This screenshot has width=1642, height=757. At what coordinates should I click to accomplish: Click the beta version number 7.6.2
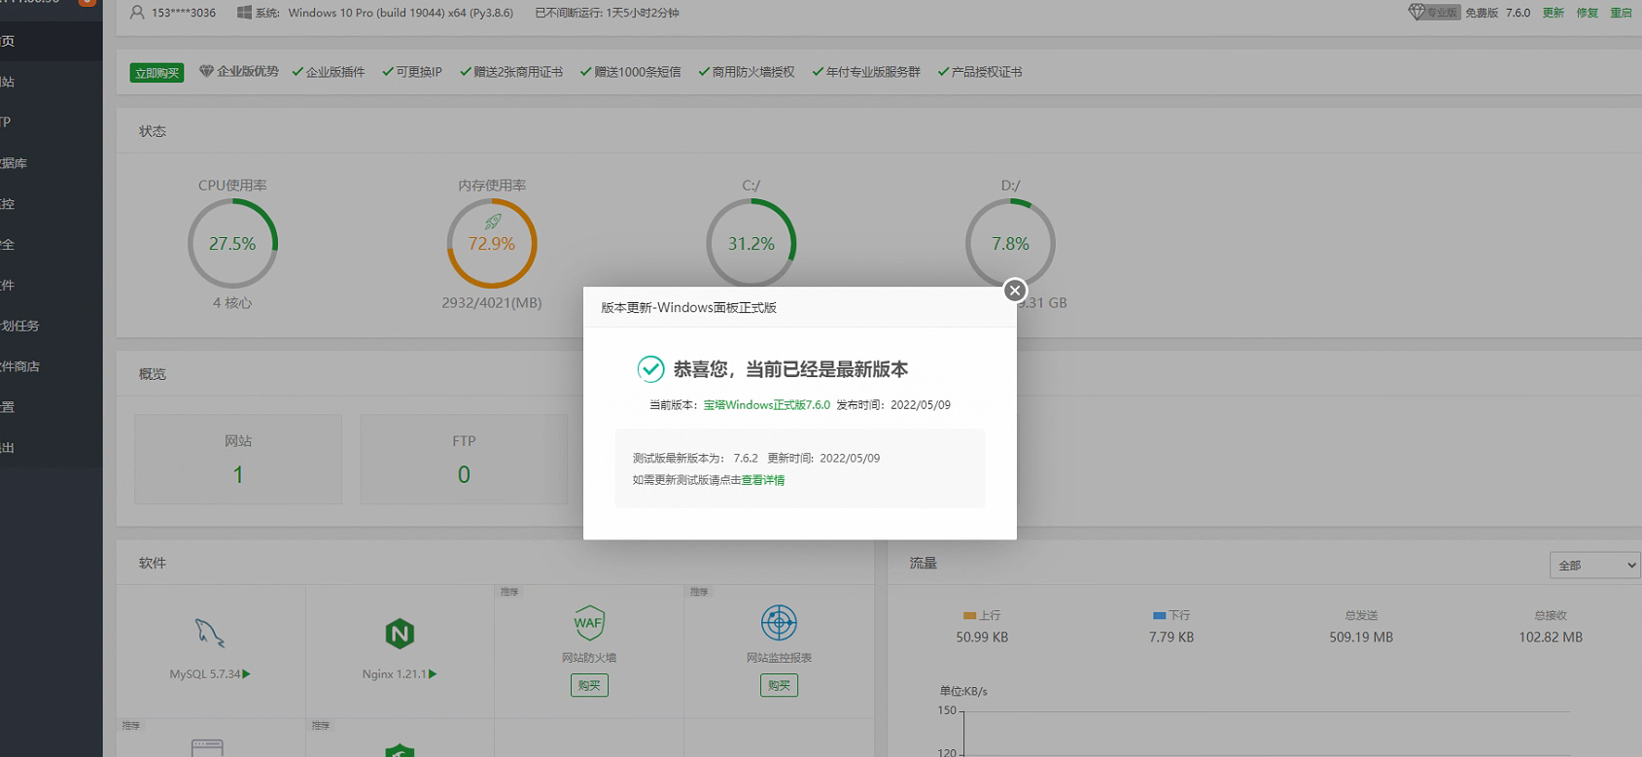coord(746,458)
